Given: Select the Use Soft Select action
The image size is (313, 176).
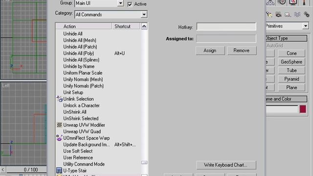Looking at the screenshot, I should [x=78, y=151].
